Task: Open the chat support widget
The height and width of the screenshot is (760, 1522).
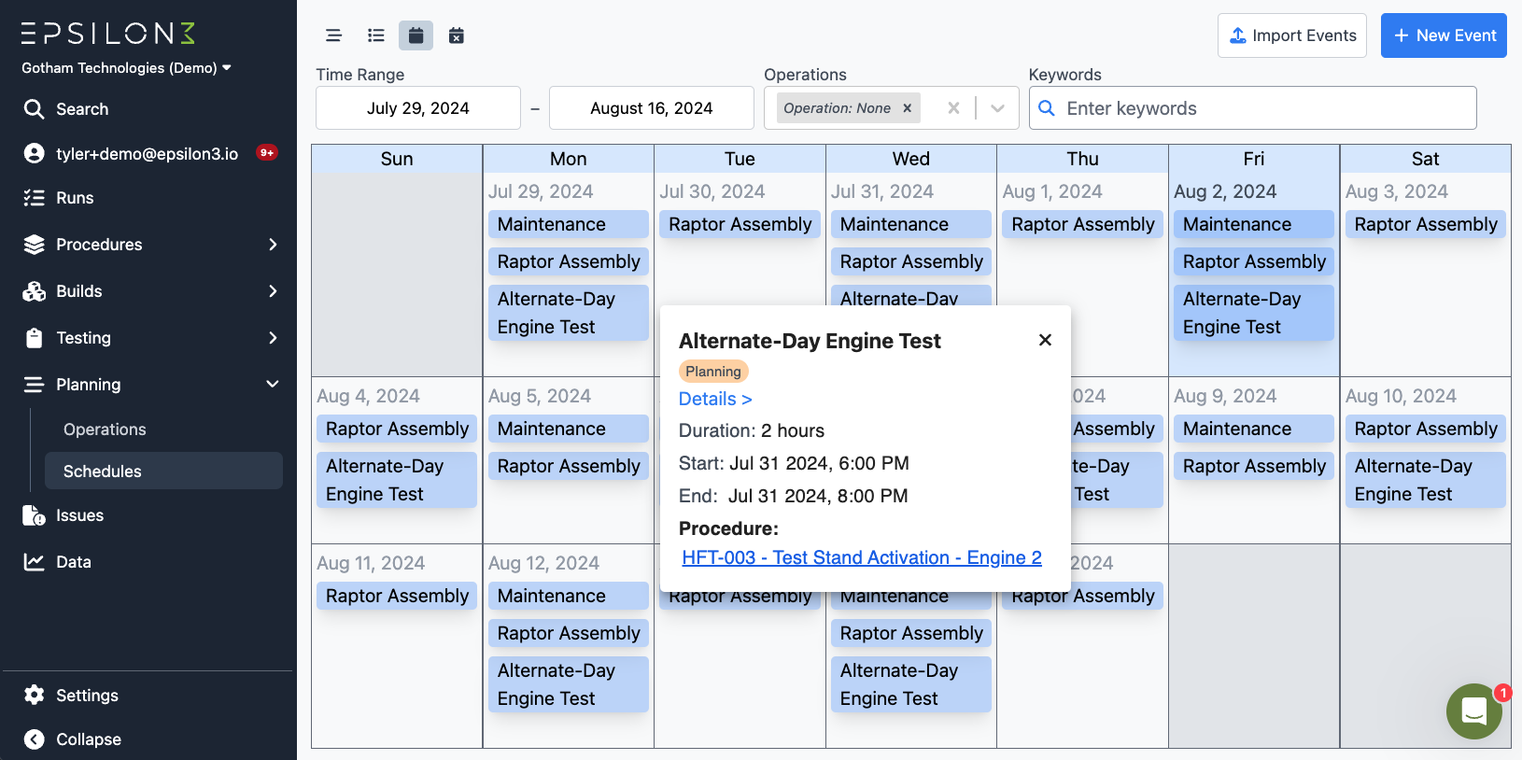Action: (1474, 711)
